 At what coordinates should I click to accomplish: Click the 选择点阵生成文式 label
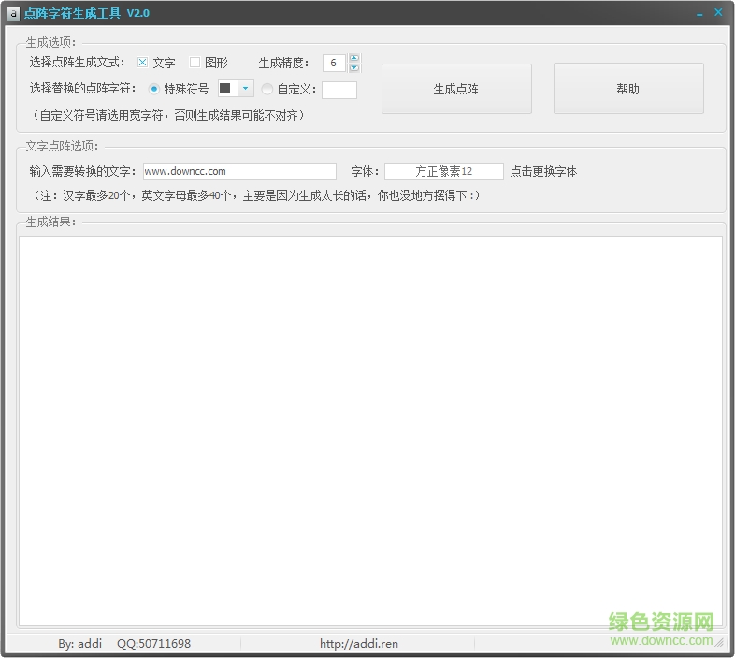77,62
